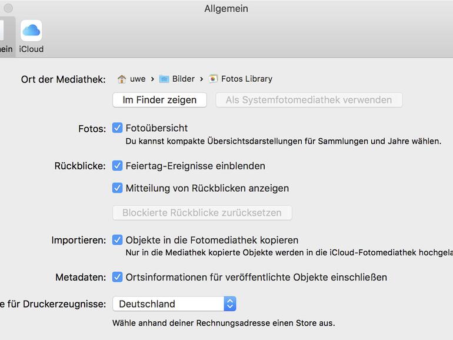
Task: Click the 'für Druckerzeugnisse:' label
Action: tap(53, 304)
